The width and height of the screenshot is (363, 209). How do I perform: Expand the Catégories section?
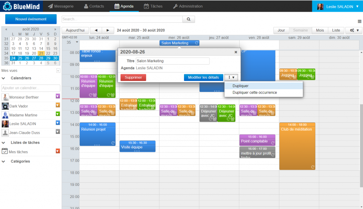4,161
